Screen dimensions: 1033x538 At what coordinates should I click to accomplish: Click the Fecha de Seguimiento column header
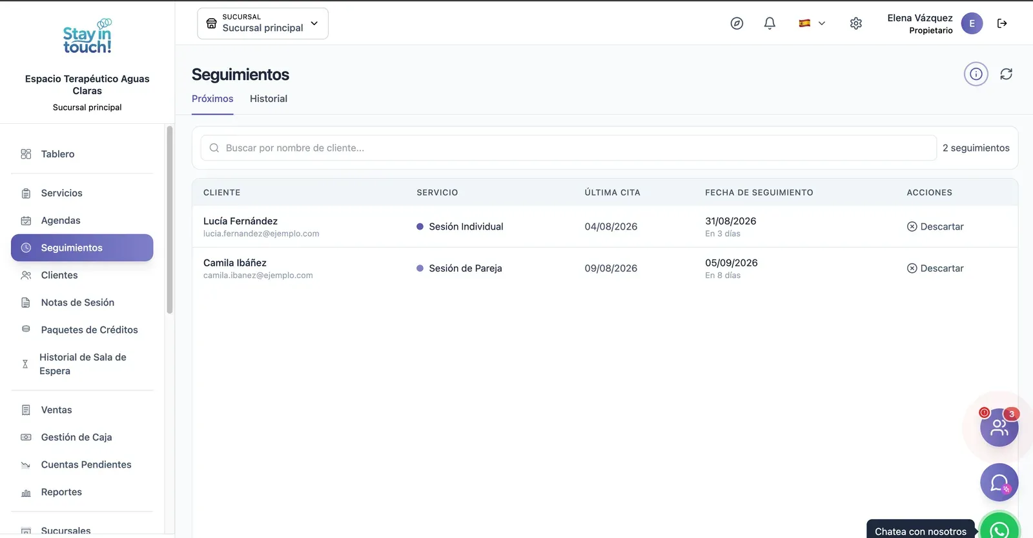[759, 192]
